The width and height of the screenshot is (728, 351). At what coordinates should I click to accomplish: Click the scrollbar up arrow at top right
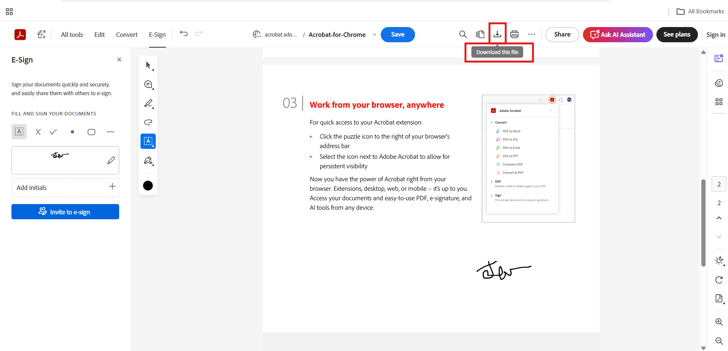click(x=703, y=52)
